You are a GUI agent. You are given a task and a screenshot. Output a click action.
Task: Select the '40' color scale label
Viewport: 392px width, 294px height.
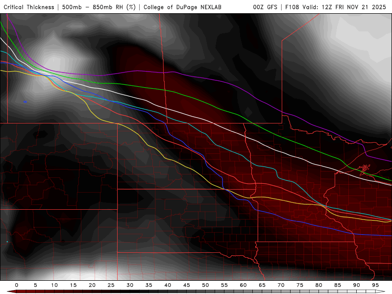168,285
